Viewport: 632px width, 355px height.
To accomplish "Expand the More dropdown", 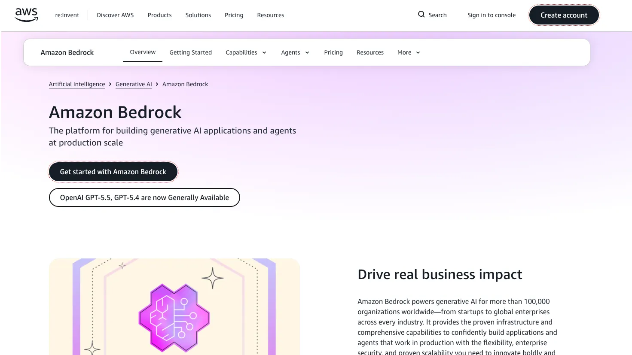I will [x=409, y=52].
